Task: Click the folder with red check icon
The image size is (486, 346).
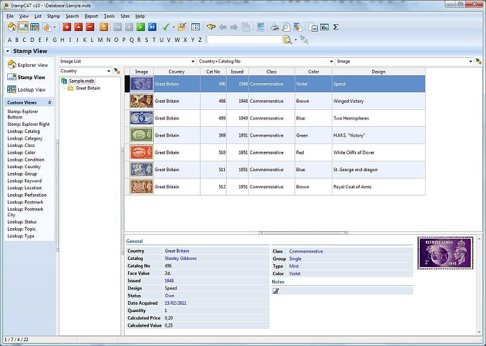Action: [x=182, y=27]
